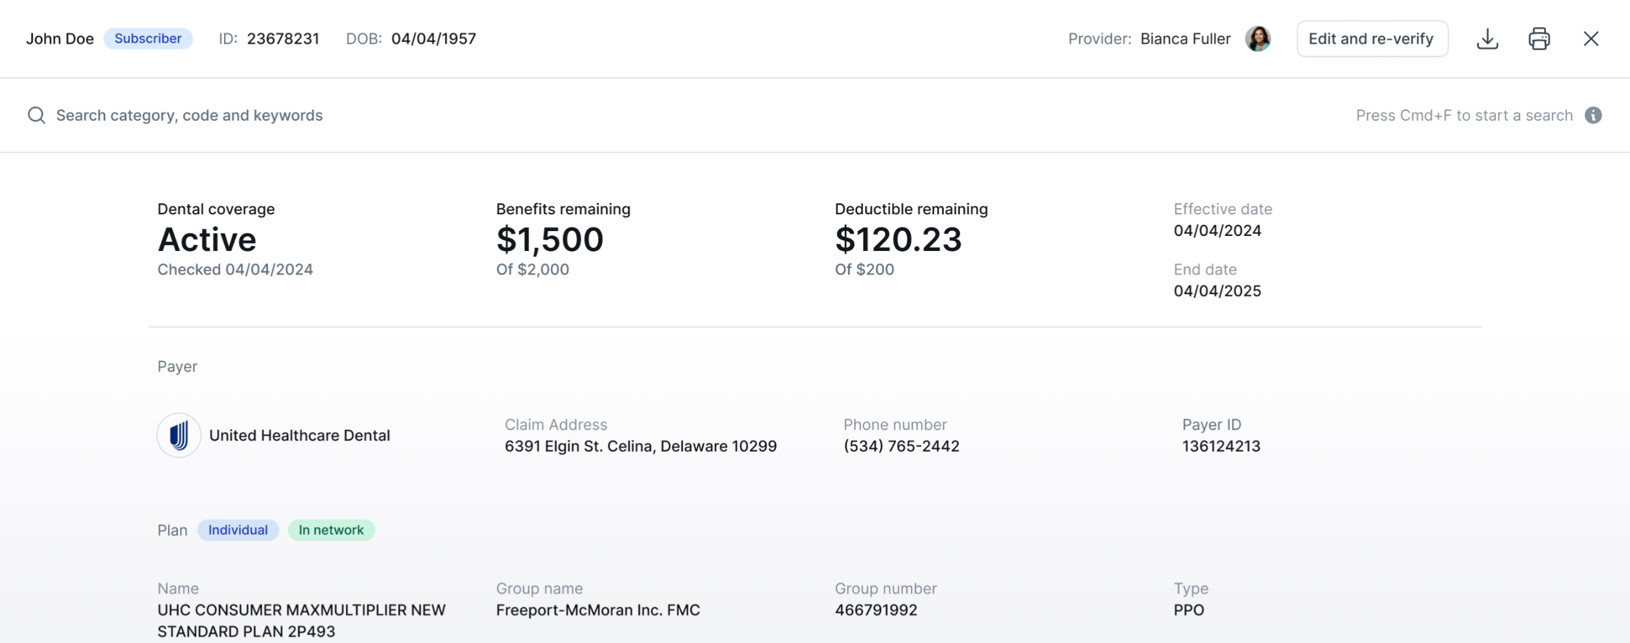Click the In network tag
The width and height of the screenshot is (1630, 643).
click(x=331, y=530)
